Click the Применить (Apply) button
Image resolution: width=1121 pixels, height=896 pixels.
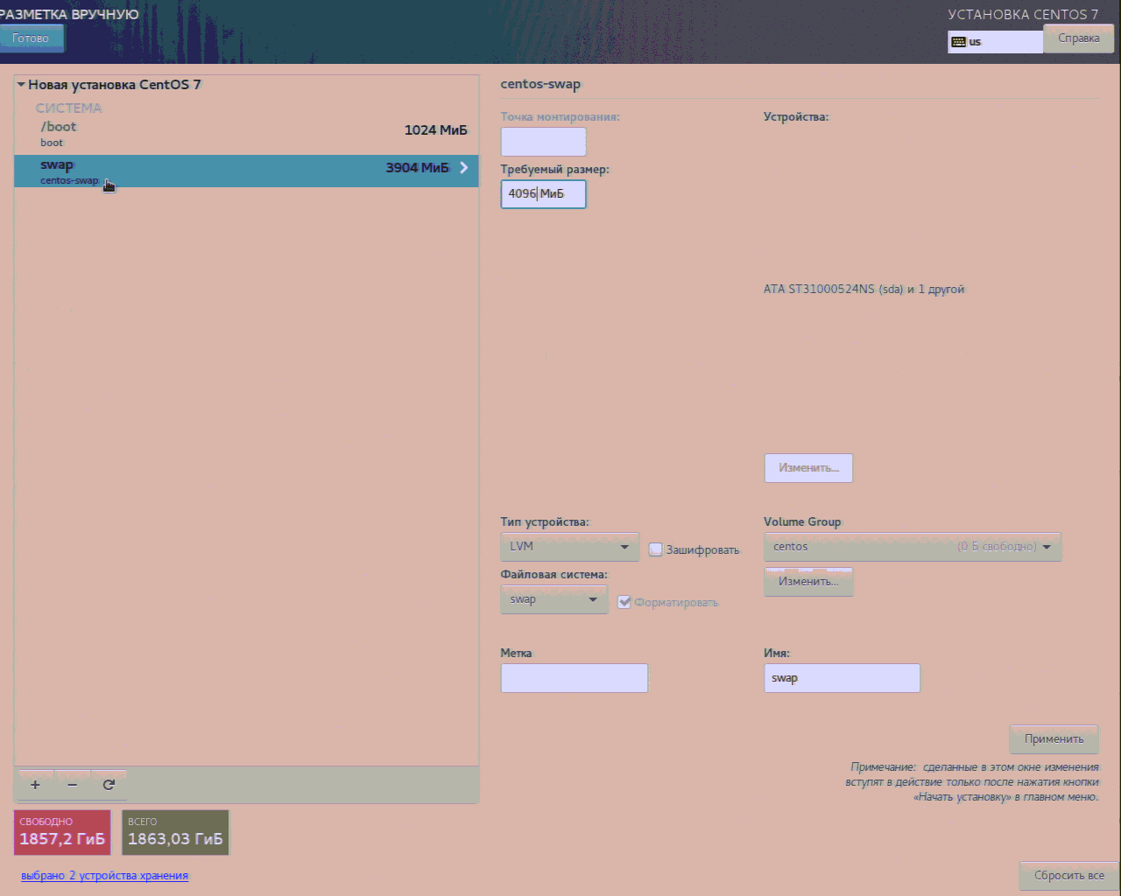click(1054, 739)
